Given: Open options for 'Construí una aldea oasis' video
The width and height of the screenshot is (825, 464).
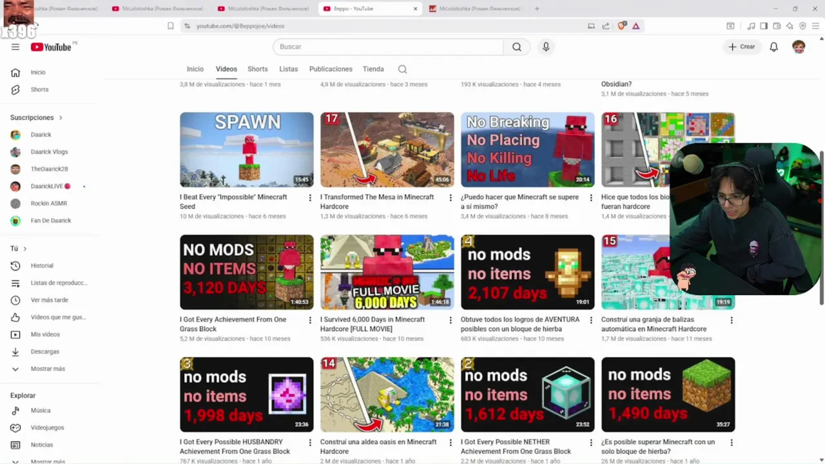Looking at the screenshot, I should point(451,443).
